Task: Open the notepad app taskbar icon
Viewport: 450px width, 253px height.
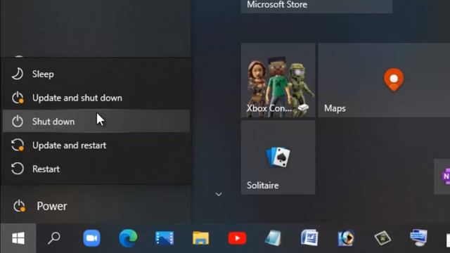Action: pos(273,238)
